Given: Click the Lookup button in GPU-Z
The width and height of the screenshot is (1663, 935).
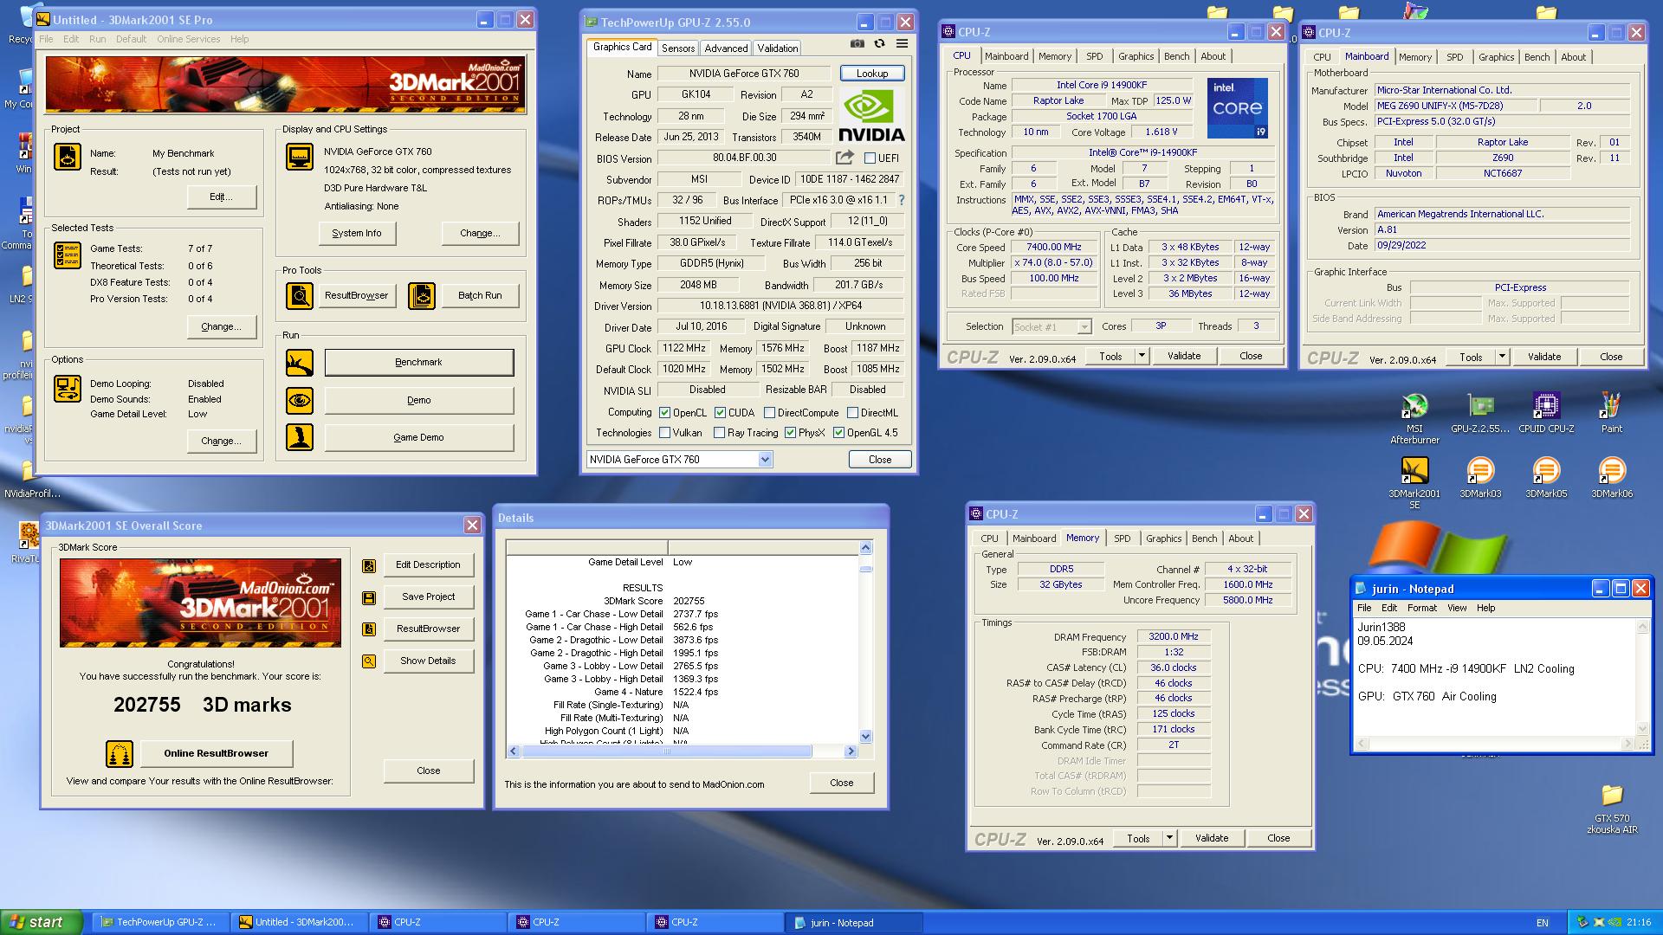Looking at the screenshot, I should click(872, 74).
